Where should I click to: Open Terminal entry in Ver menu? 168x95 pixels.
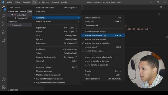56,61
